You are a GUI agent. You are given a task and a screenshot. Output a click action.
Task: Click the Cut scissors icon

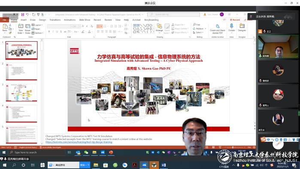pos(10,25)
